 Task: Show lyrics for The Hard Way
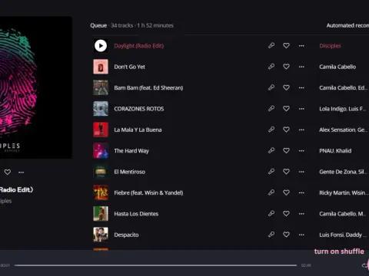pos(271,150)
